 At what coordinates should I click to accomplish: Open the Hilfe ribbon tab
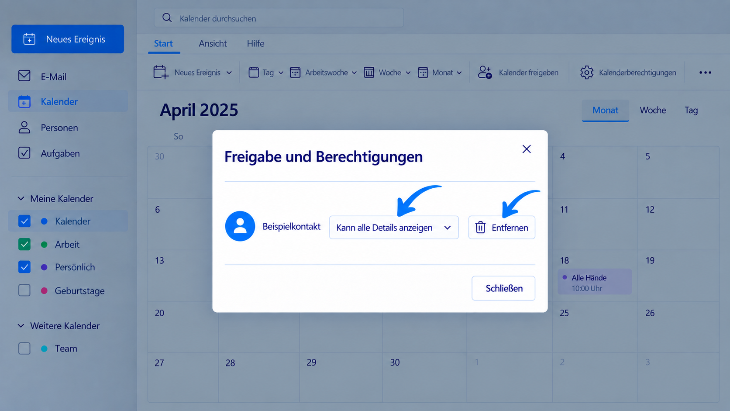pyautogui.click(x=255, y=43)
